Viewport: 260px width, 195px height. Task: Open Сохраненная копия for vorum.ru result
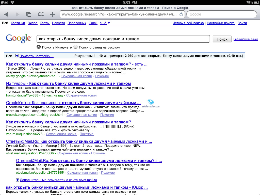(61, 134)
